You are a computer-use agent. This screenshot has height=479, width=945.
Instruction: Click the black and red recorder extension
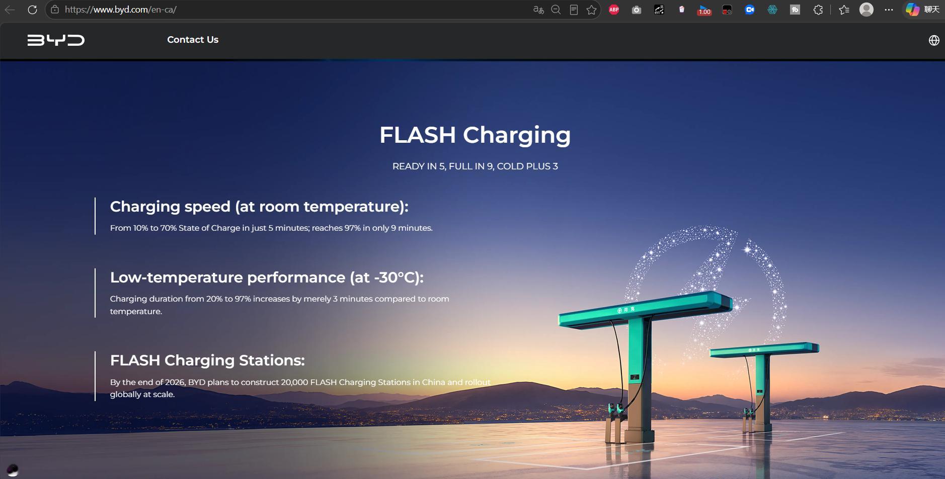tap(727, 10)
